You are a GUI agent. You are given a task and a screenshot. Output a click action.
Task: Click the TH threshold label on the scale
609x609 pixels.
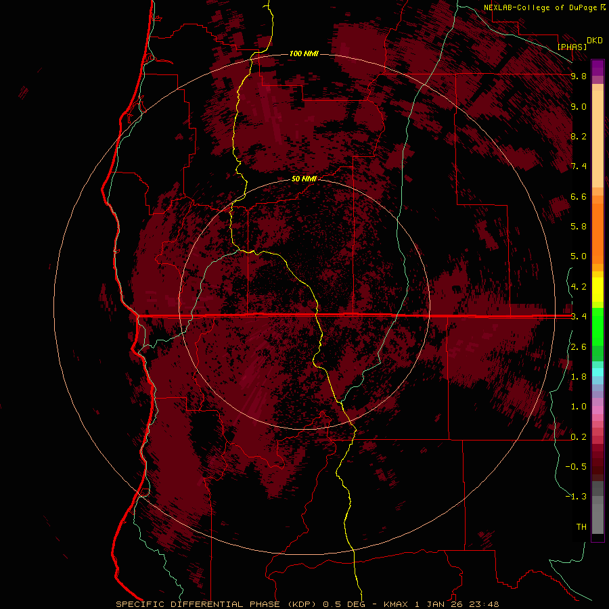[x=581, y=527]
